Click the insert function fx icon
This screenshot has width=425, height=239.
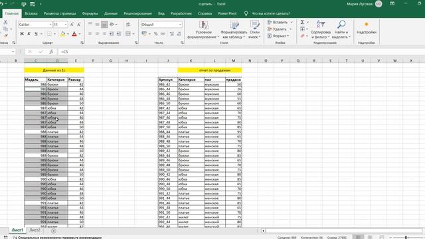tap(51, 52)
